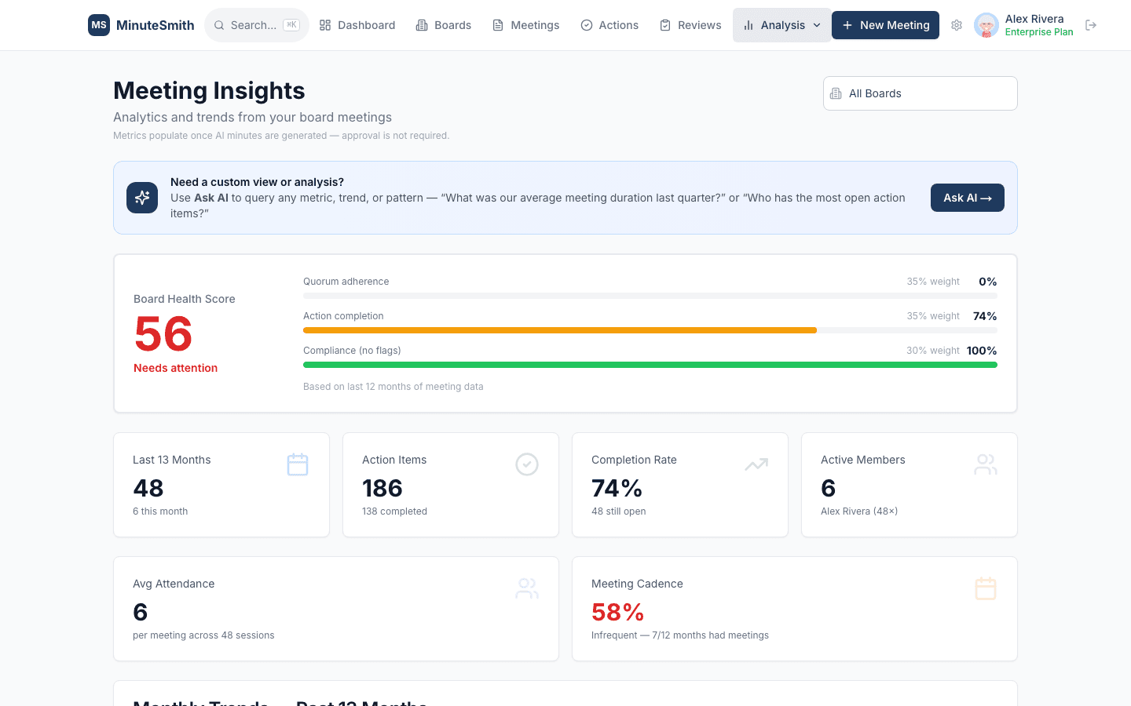Select the Dashboard grid icon
1131x706 pixels.
click(324, 25)
